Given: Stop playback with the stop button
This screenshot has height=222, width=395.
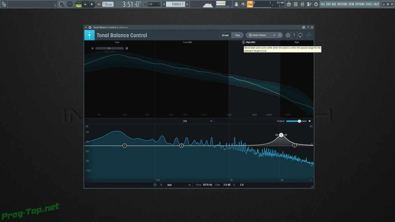Looking at the screenshot, I should point(92,4).
